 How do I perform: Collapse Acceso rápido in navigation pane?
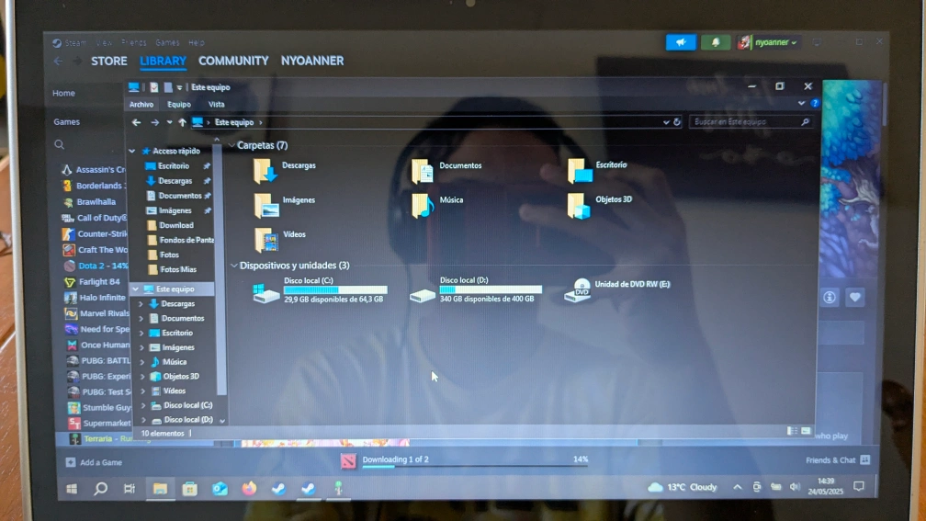[x=132, y=152]
